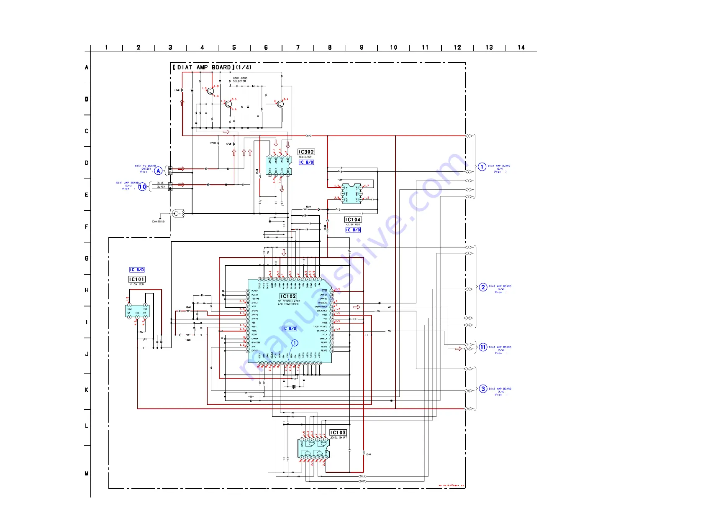This screenshot has width=703, height=528.
Task: Click the Q301-Q303 SELECTOR annotation
Action: (240, 79)
